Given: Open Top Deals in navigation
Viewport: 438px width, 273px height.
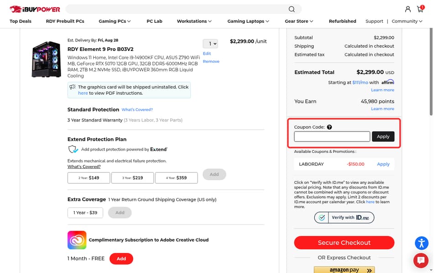Looking at the screenshot, I should click(21, 21).
